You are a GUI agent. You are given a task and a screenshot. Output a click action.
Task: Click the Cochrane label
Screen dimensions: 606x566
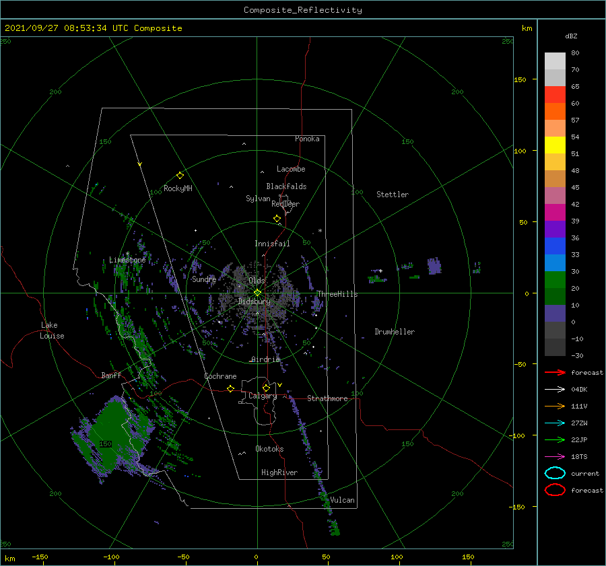tap(220, 376)
